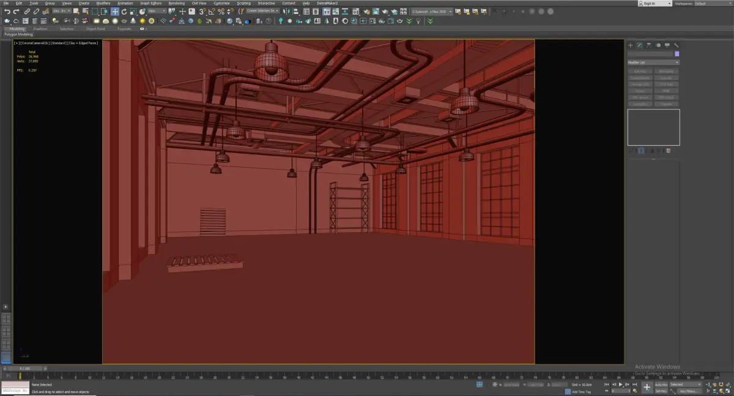Go to the end frame
734x396 pixels.
[635, 384]
